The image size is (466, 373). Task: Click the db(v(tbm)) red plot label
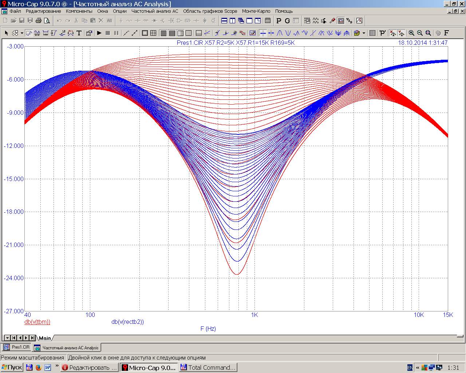pos(37,322)
